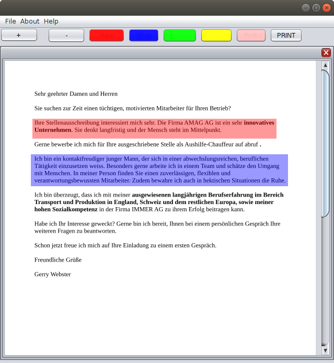
Task: Click the line 'Sie suchen zur Zeit einen tüchtigen'
Action: point(133,108)
